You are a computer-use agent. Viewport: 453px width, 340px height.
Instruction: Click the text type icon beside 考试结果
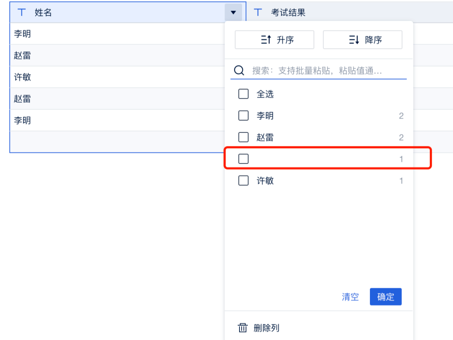(258, 13)
